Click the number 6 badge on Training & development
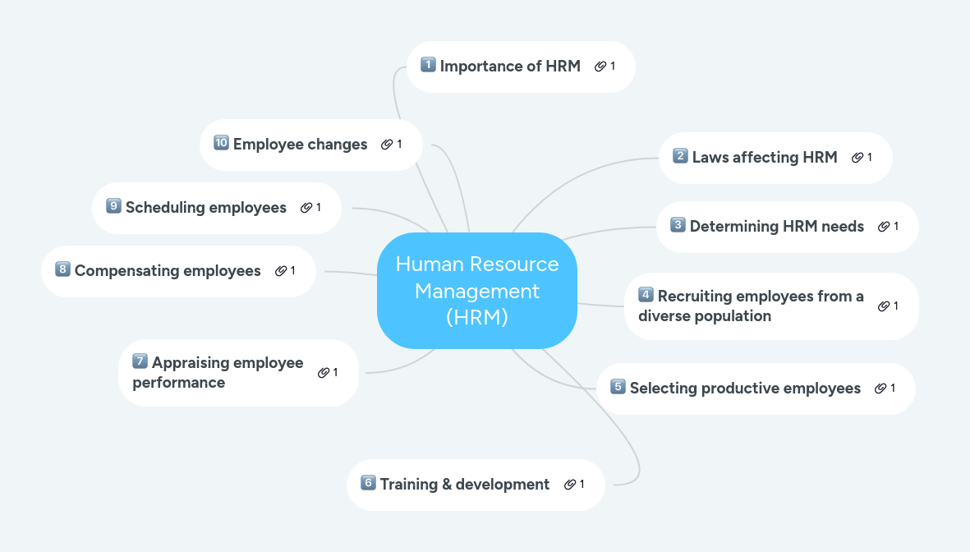The image size is (970, 552). (366, 484)
